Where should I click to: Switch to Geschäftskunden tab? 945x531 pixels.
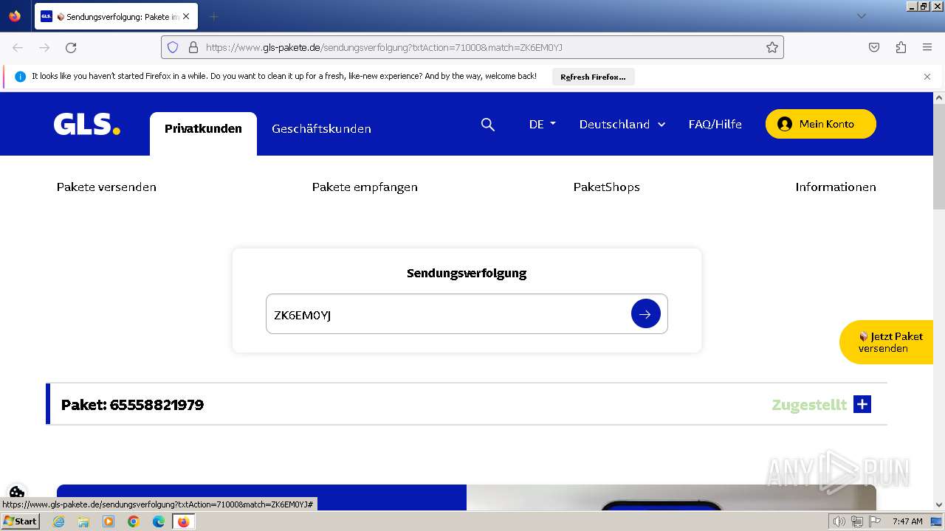click(321, 129)
